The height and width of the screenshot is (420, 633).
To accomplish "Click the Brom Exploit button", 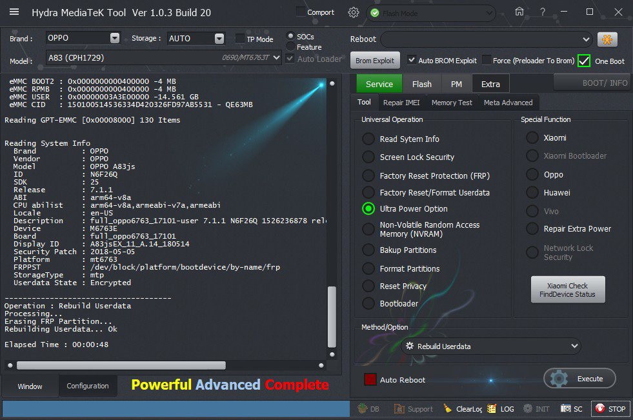I will coord(375,61).
